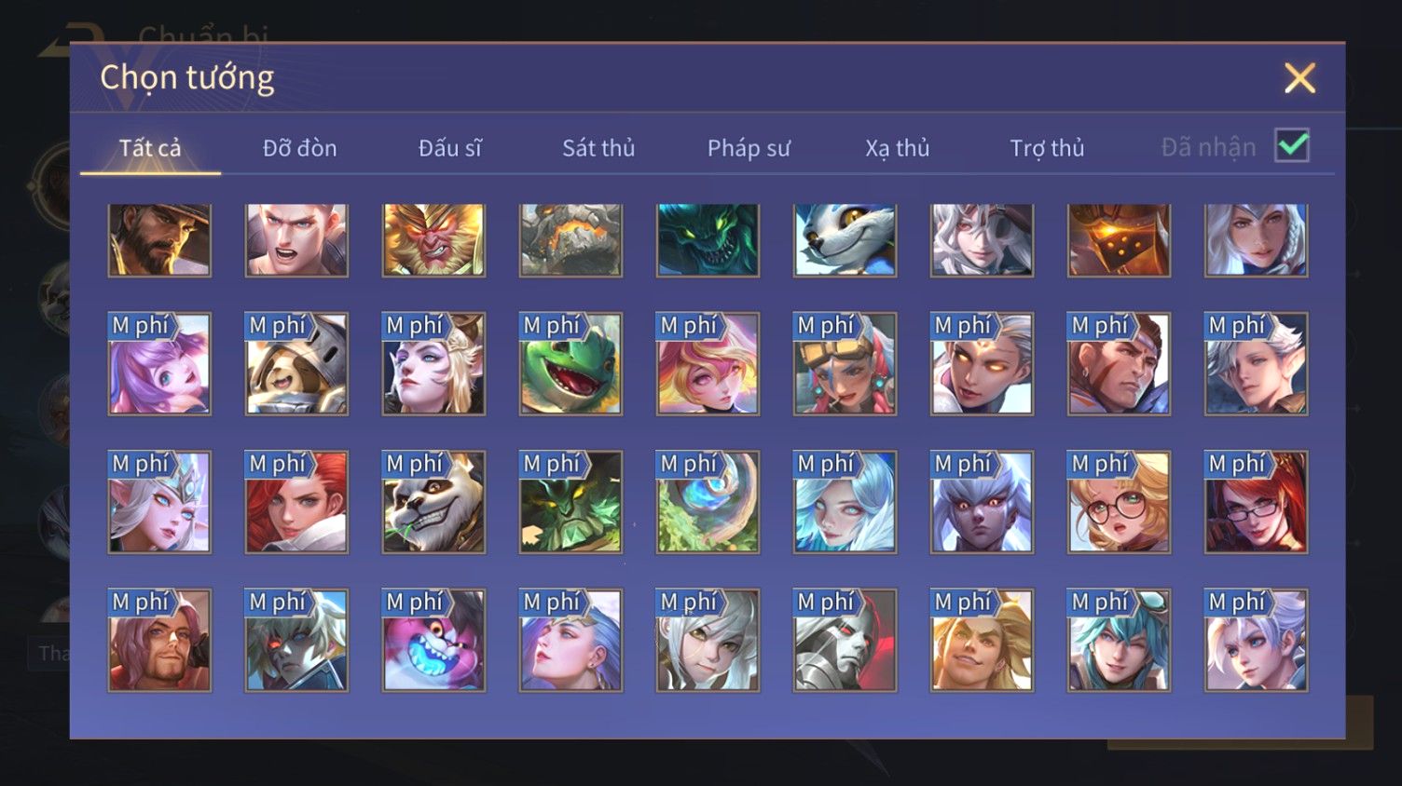Open the Sát thủ tab
The image size is (1402, 786).
(x=598, y=148)
